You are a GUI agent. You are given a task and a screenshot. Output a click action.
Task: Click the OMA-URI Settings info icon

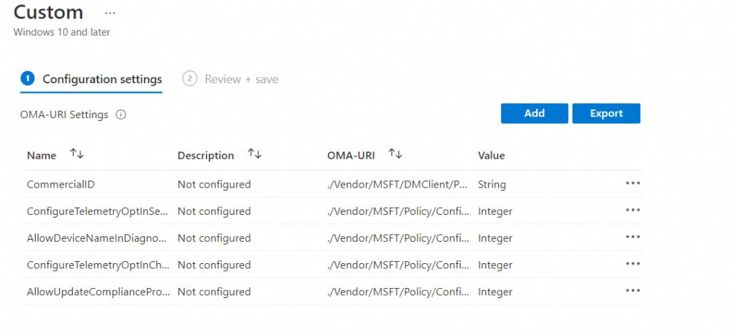(120, 115)
